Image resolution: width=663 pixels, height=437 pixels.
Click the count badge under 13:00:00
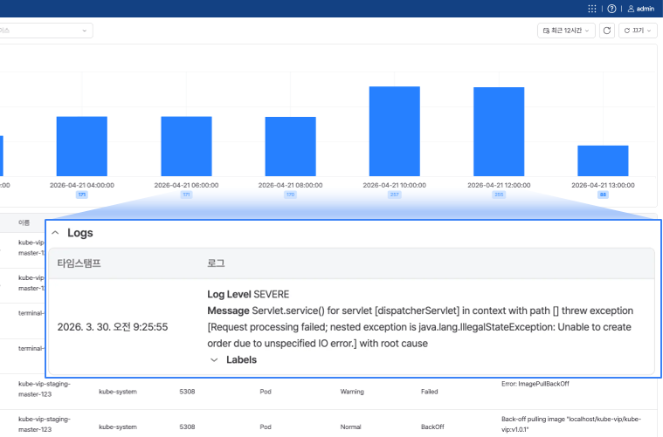click(603, 195)
